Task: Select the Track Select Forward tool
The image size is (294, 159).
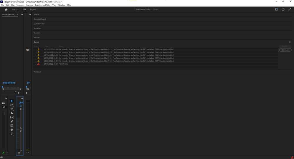Action: click(12, 105)
